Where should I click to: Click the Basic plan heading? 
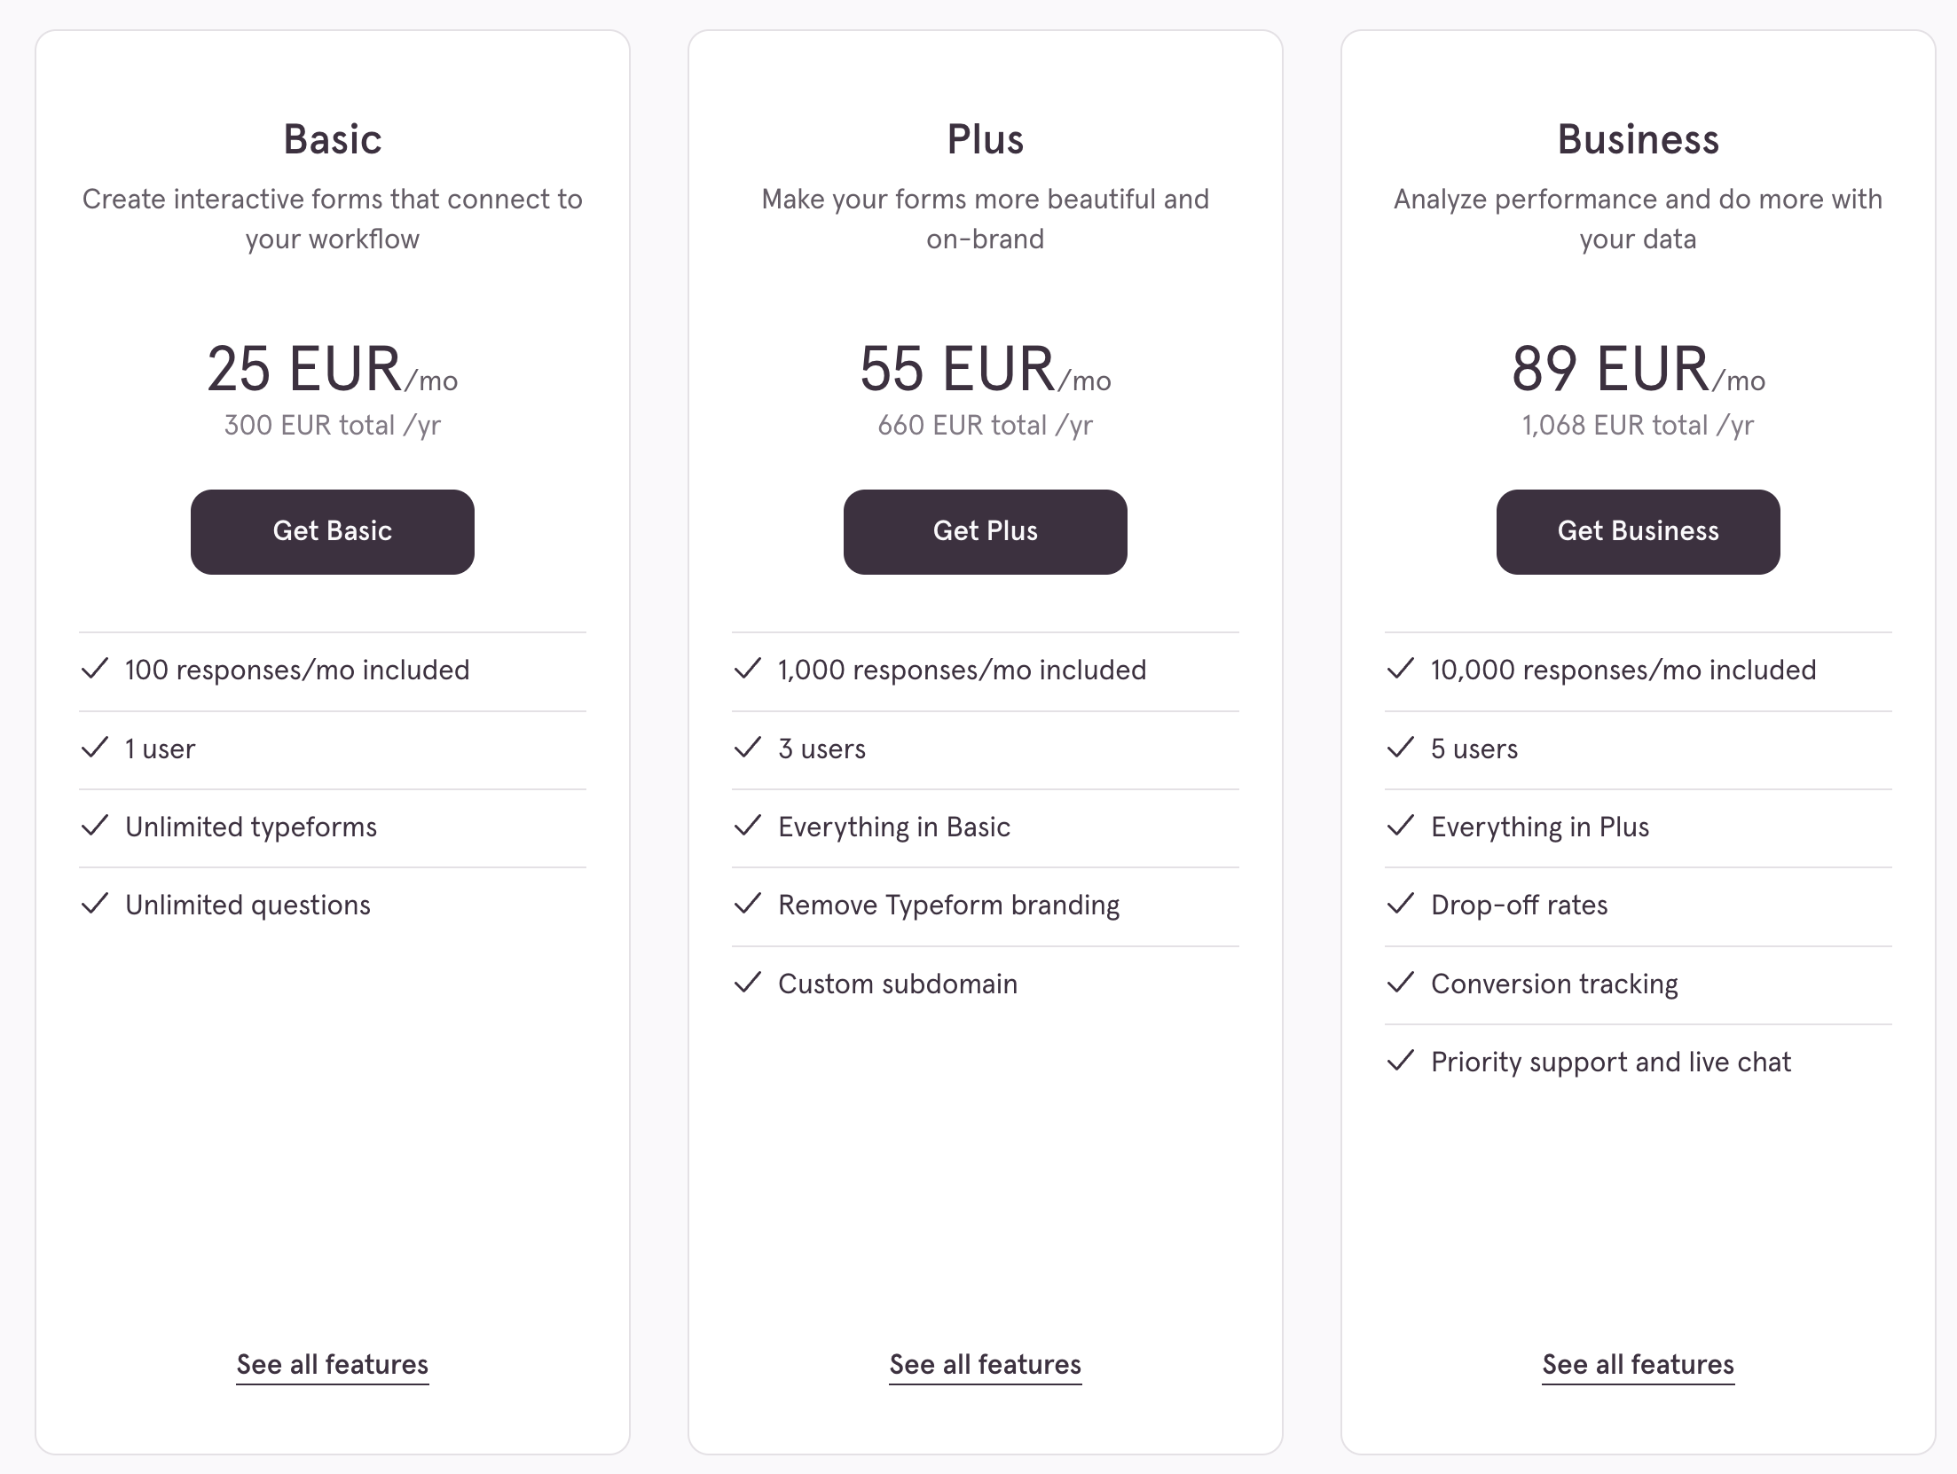(332, 139)
